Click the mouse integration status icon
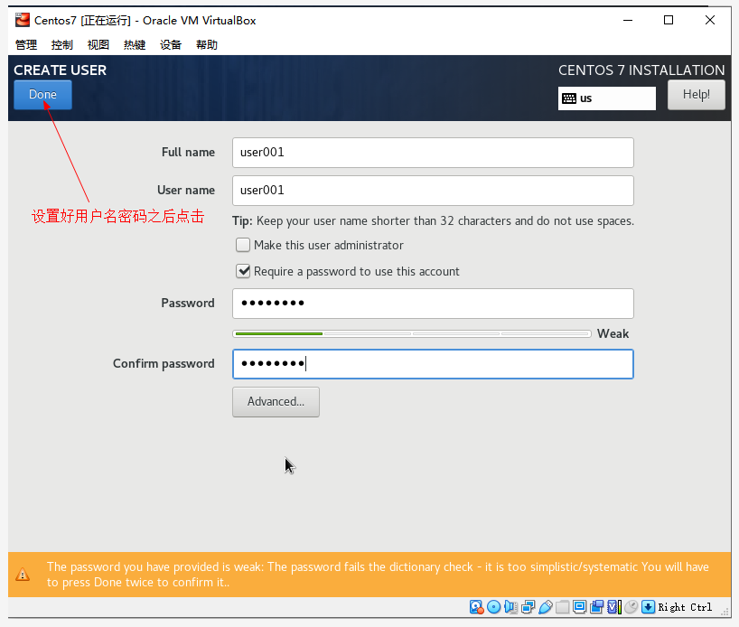Screen dimensions: 739x627 point(631,607)
